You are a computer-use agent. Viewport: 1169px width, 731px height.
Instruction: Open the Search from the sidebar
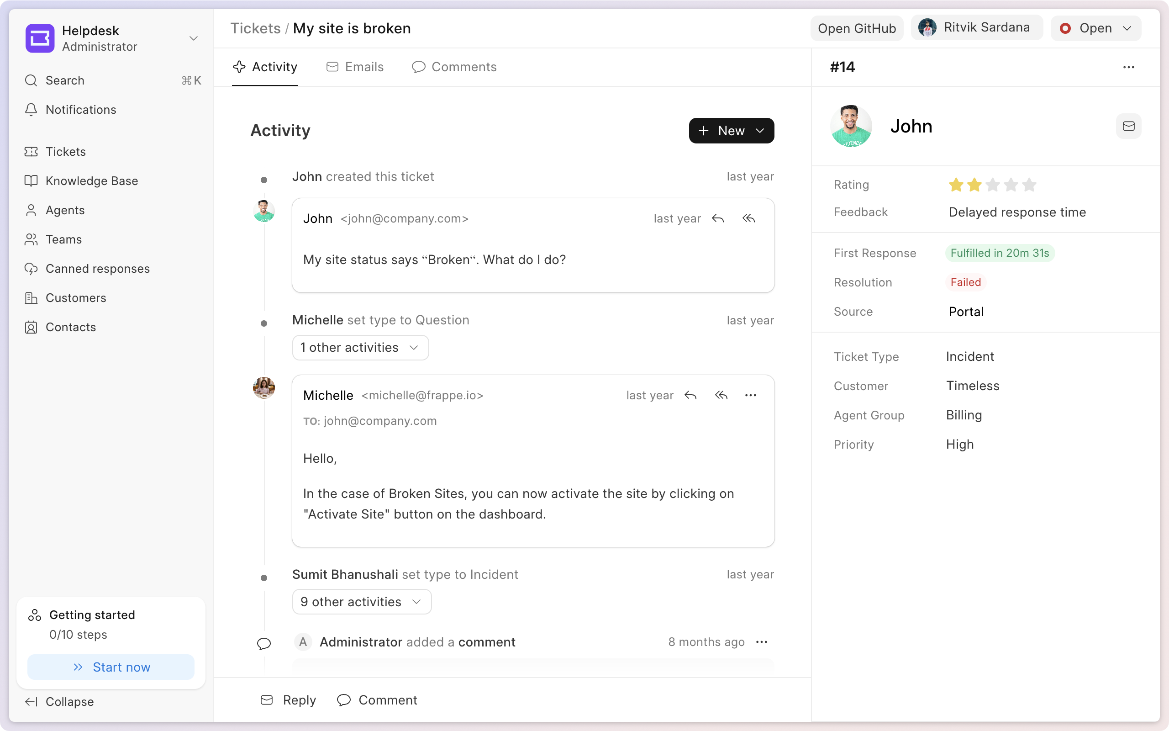64,80
